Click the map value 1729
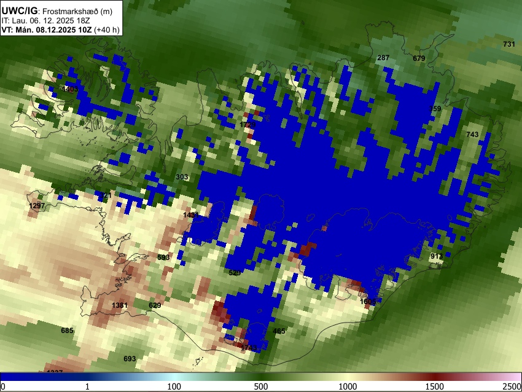 [x=247, y=125]
